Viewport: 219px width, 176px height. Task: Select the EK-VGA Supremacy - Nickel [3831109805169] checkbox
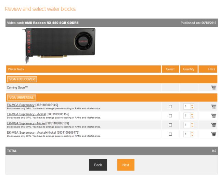point(170,125)
